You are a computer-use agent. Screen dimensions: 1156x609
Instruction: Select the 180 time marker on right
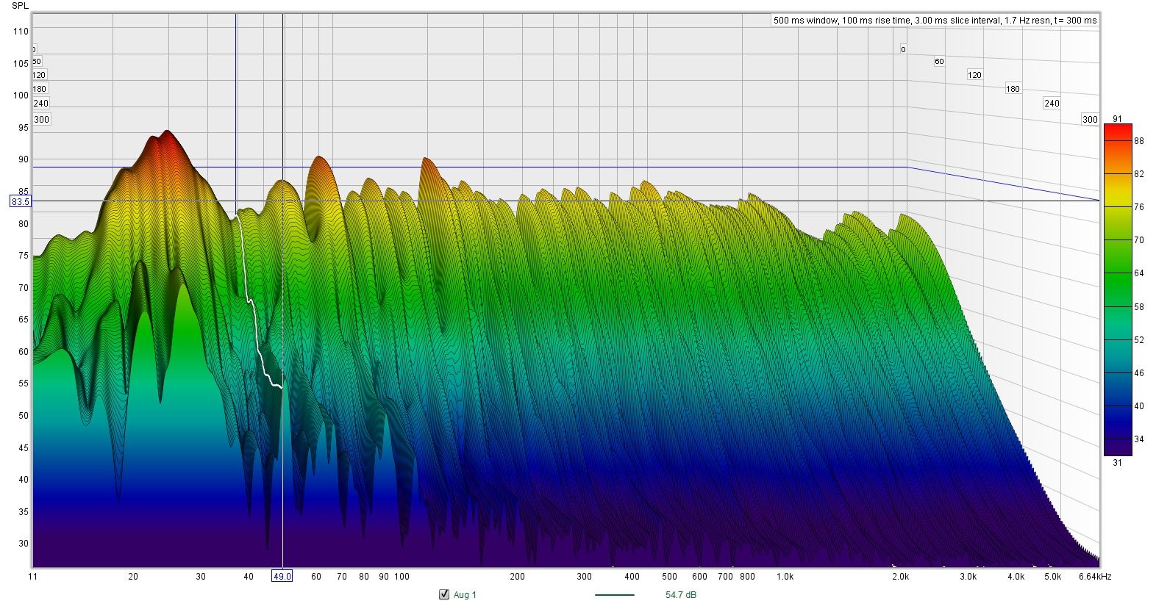tap(1013, 89)
